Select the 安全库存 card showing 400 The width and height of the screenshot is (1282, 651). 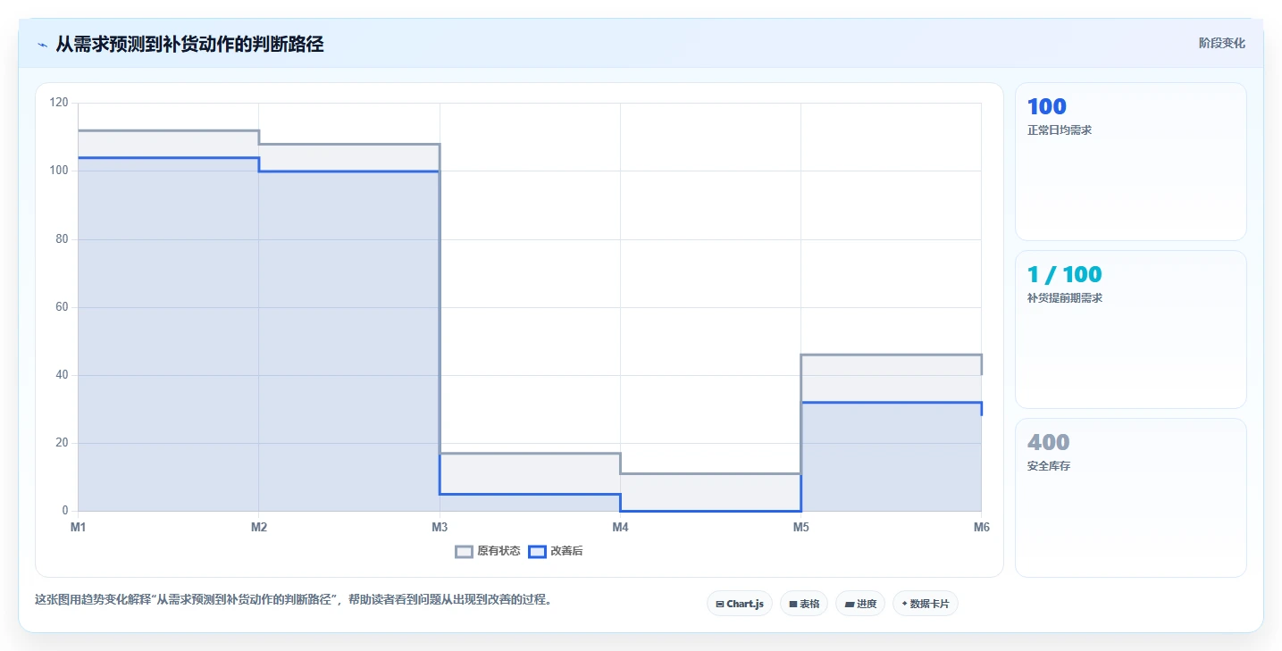(x=1130, y=498)
